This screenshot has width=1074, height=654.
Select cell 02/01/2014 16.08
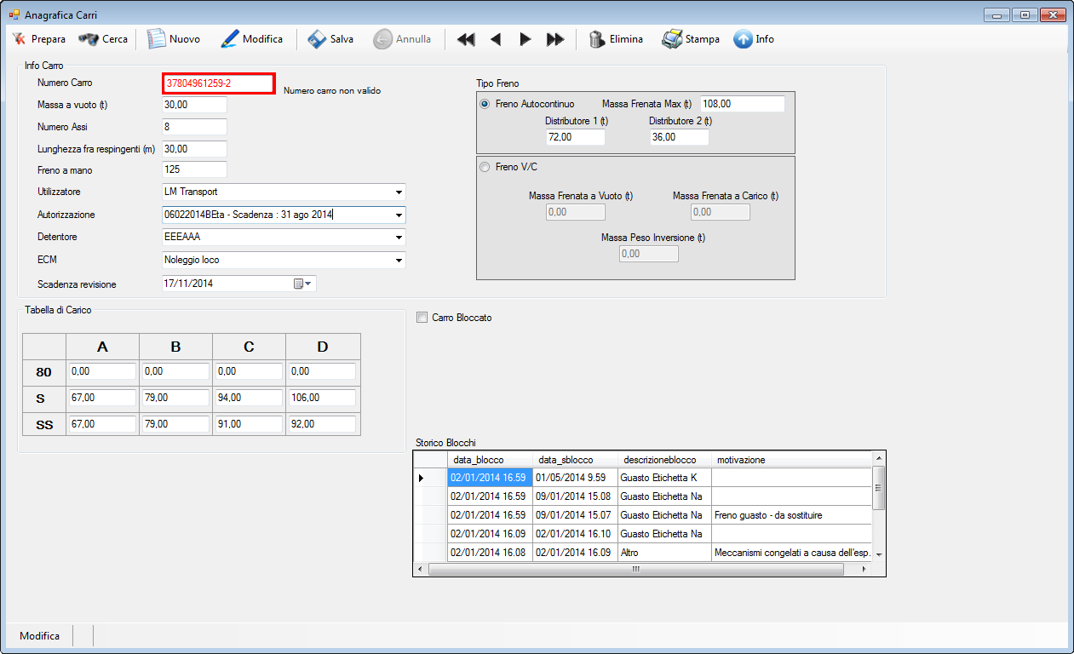click(x=490, y=553)
